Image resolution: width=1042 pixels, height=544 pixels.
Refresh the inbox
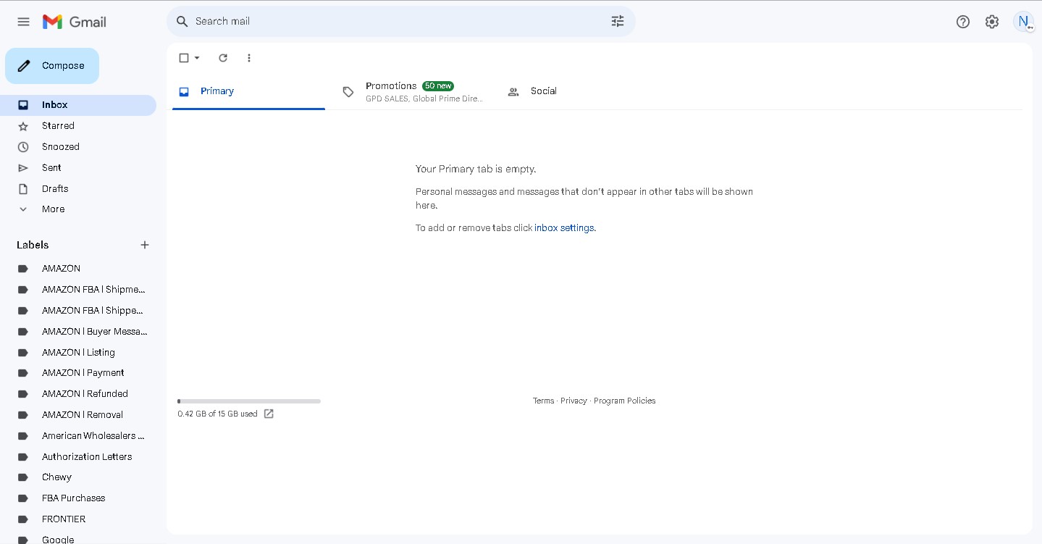pyautogui.click(x=223, y=58)
